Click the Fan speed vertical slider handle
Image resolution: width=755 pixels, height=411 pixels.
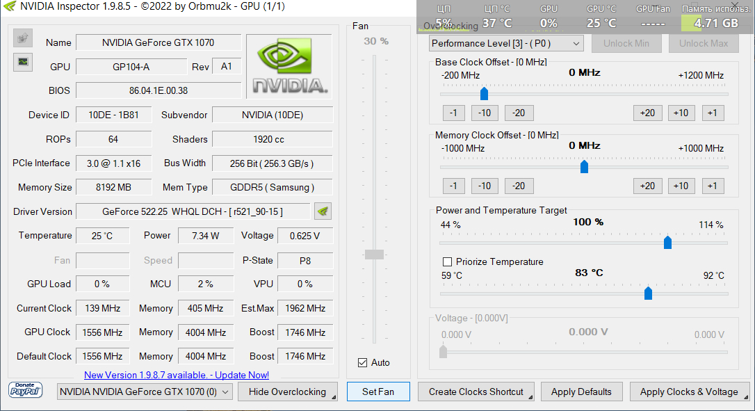[x=374, y=255]
